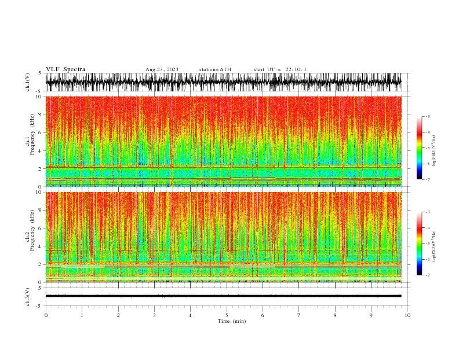This screenshot has height=354, width=459.
Task: Click the '-3' tick on ch.1 colorbar
Action: pos(427,116)
